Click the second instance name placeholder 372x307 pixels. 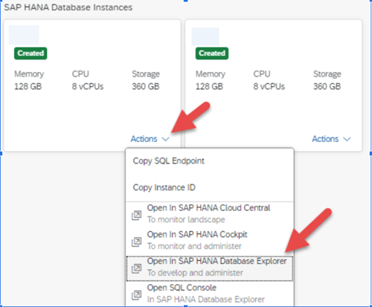[205, 36]
